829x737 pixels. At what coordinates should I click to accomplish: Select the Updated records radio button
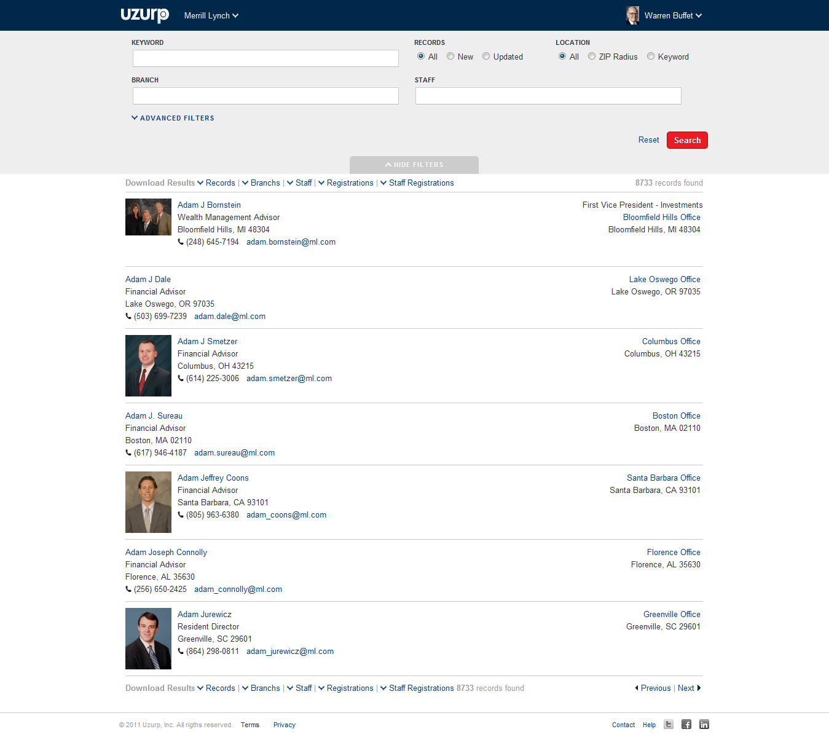tap(486, 56)
